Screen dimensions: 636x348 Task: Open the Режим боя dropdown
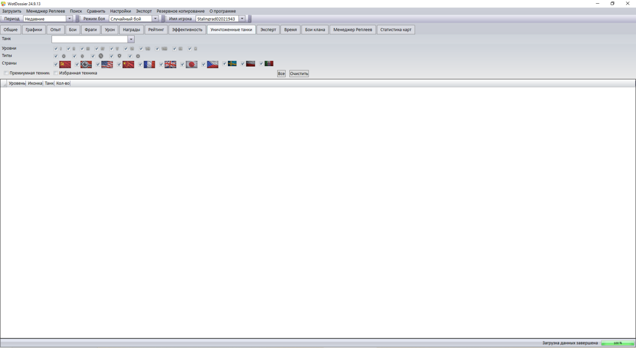(155, 19)
